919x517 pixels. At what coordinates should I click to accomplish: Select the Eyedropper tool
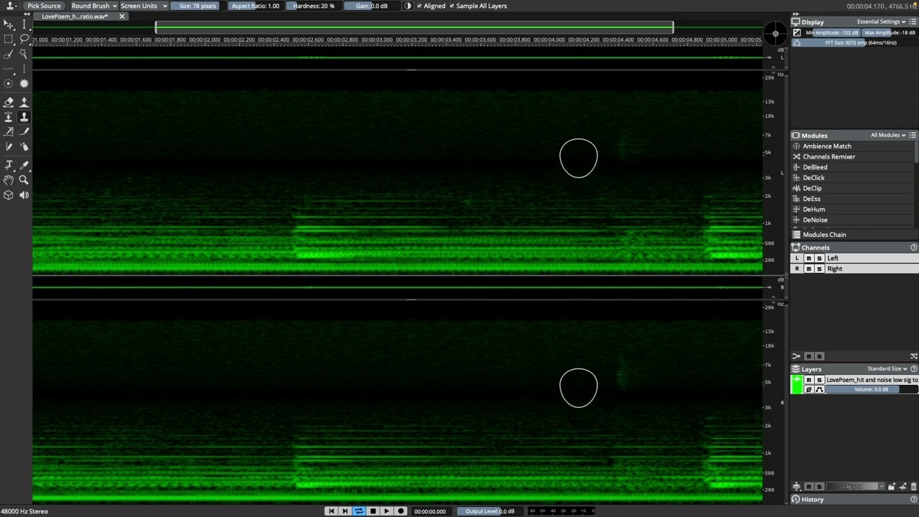tap(24, 165)
